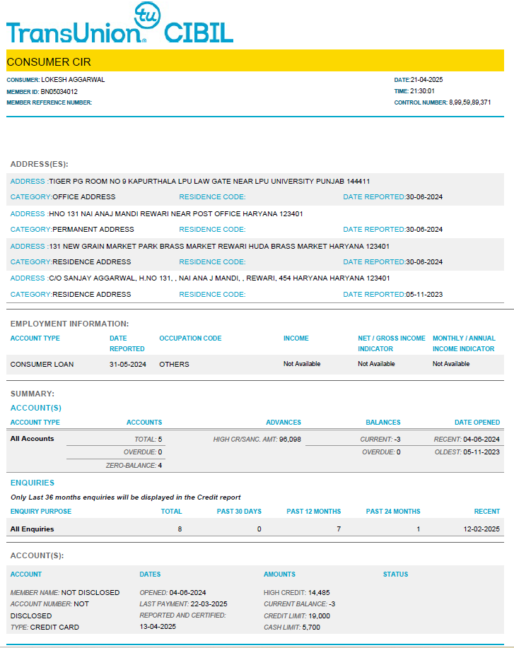The image size is (514, 648).
Task: Select reported and certified date 13-04-2025
Action: click(x=158, y=627)
